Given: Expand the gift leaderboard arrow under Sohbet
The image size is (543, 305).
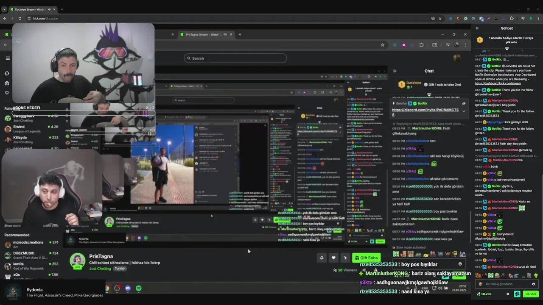Looking at the screenshot, I should (x=507, y=49).
